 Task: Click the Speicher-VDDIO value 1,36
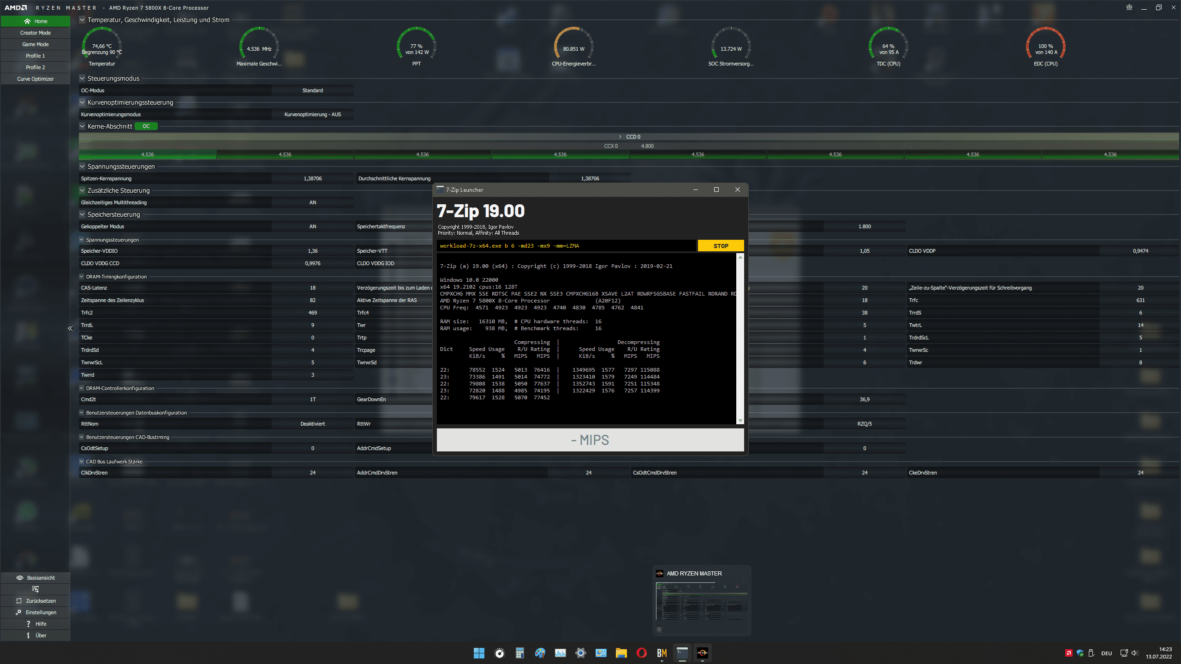[313, 251]
